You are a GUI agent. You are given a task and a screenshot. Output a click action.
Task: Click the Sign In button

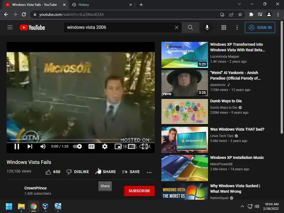click(260, 27)
